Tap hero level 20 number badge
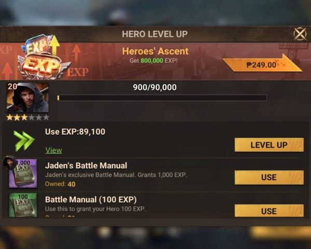Screen dimensions: 311x249 (12, 86)
